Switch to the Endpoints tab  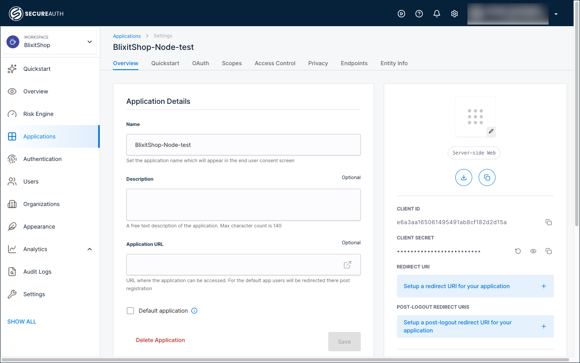[354, 63]
